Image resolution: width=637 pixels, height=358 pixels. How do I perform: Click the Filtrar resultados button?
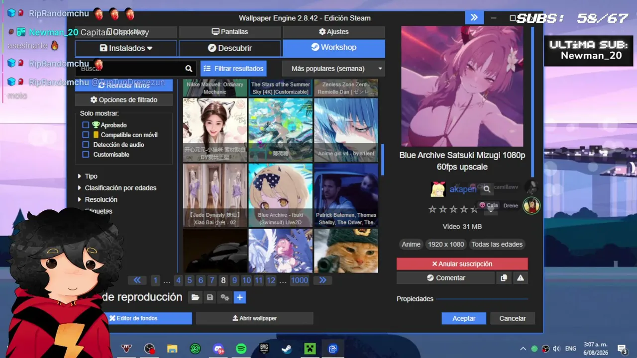coord(233,69)
